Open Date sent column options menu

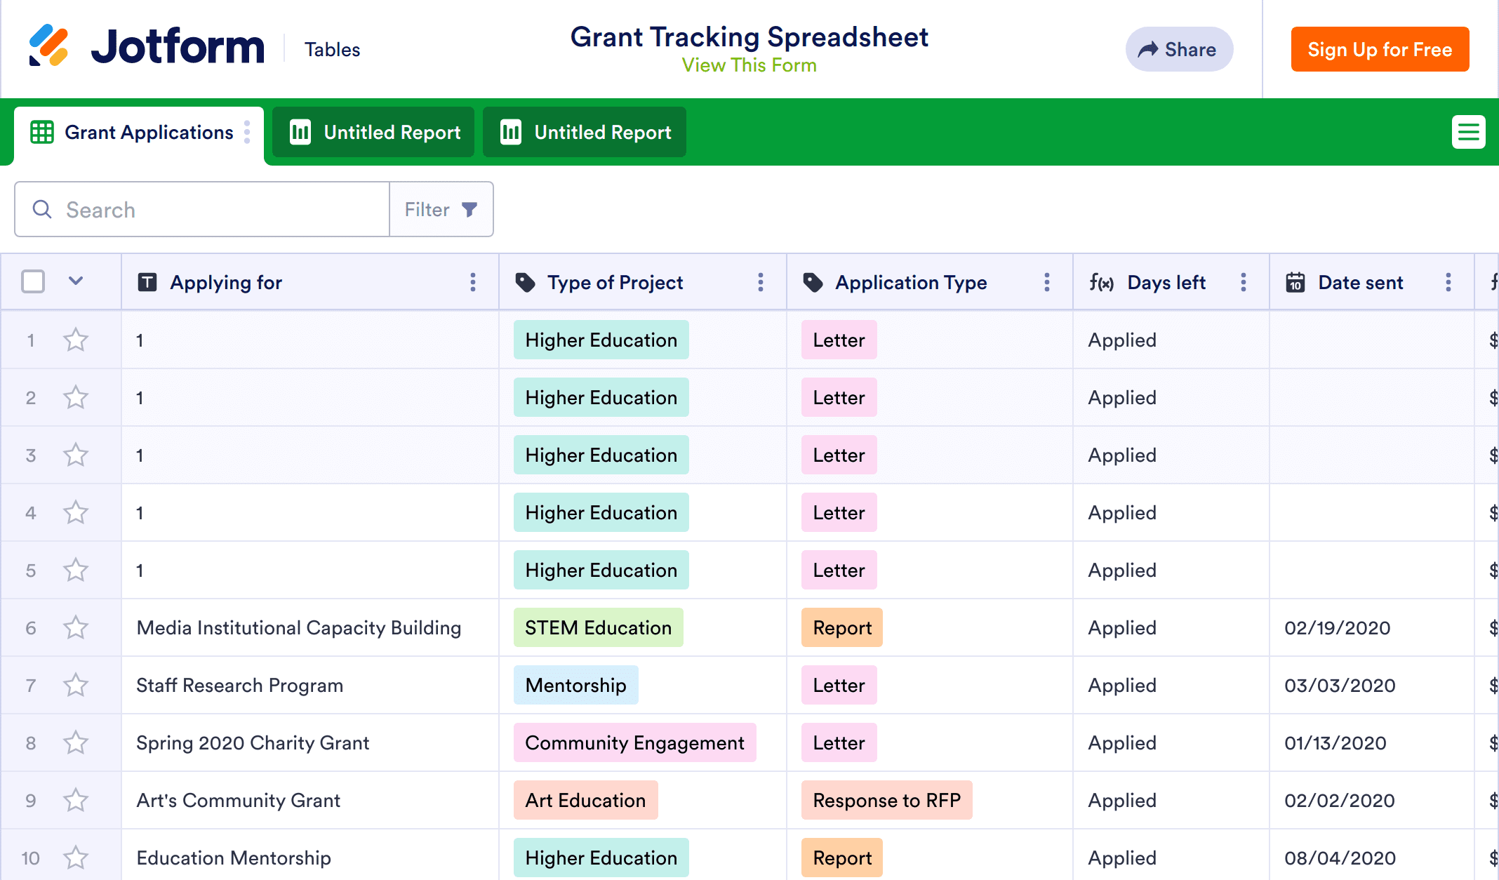(x=1448, y=282)
